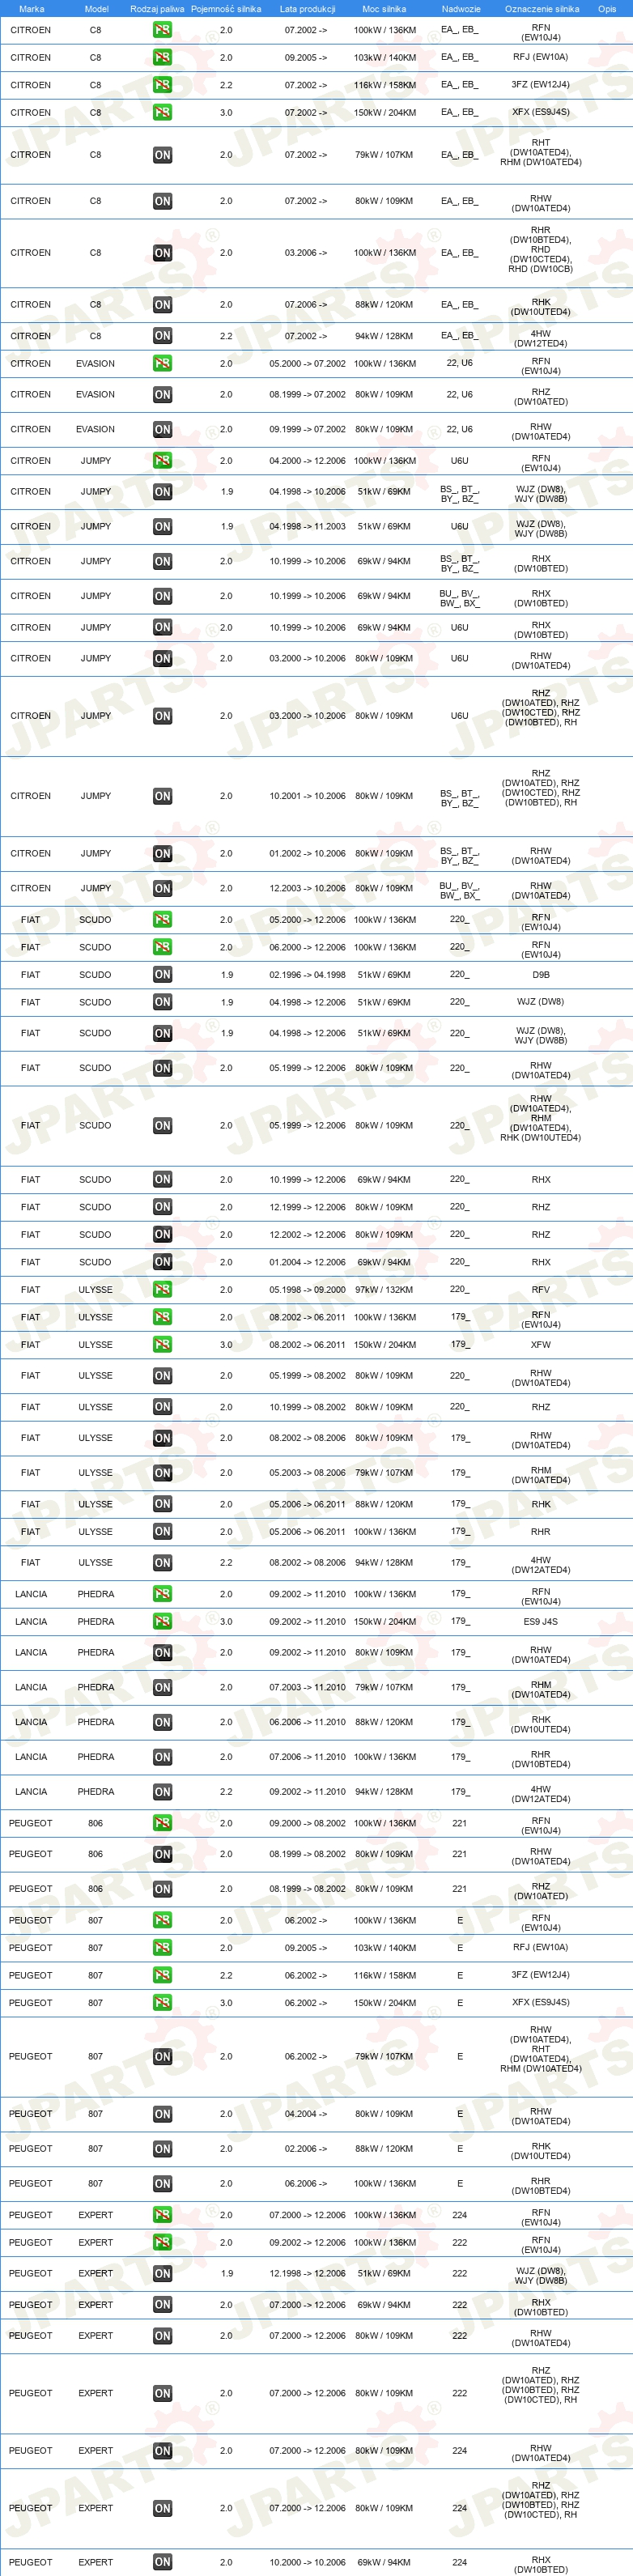Click the Oznaczenie silnika column header
This screenshot has width=633, height=2576.
point(541,9)
